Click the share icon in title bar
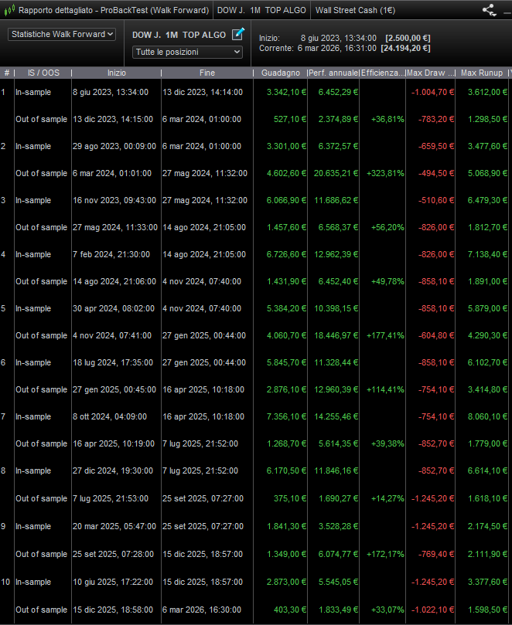 pos(488,10)
